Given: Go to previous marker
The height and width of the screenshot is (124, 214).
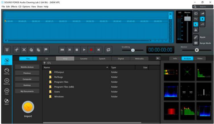Looking at the screenshot, I should pyautogui.click(x=70, y=50).
